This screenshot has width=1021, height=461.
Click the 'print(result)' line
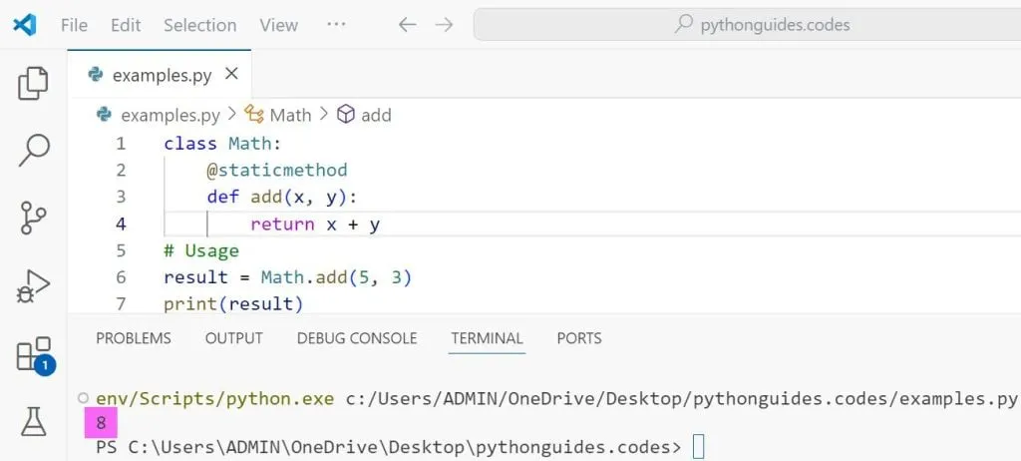point(233,304)
